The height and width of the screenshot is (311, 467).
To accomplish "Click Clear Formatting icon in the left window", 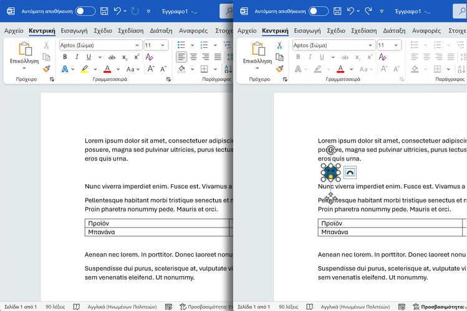I will coord(150,57).
